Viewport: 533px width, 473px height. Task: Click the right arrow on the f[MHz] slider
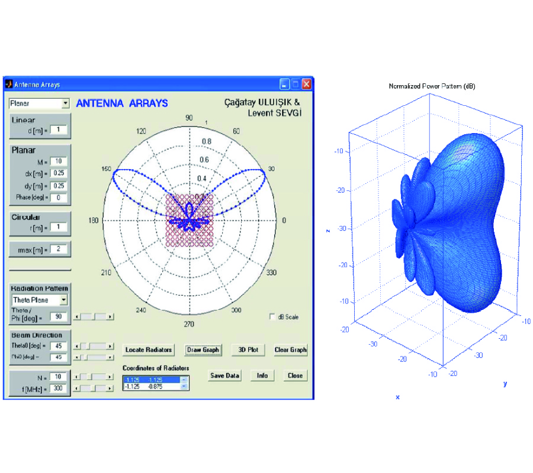click(110, 387)
